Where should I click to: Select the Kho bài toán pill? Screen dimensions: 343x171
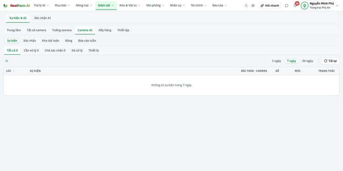point(50,41)
